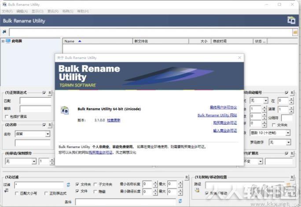Sort by the Name column header
Image resolution: width=301 pixels, height=207 pixels.
click(x=97, y=41)
